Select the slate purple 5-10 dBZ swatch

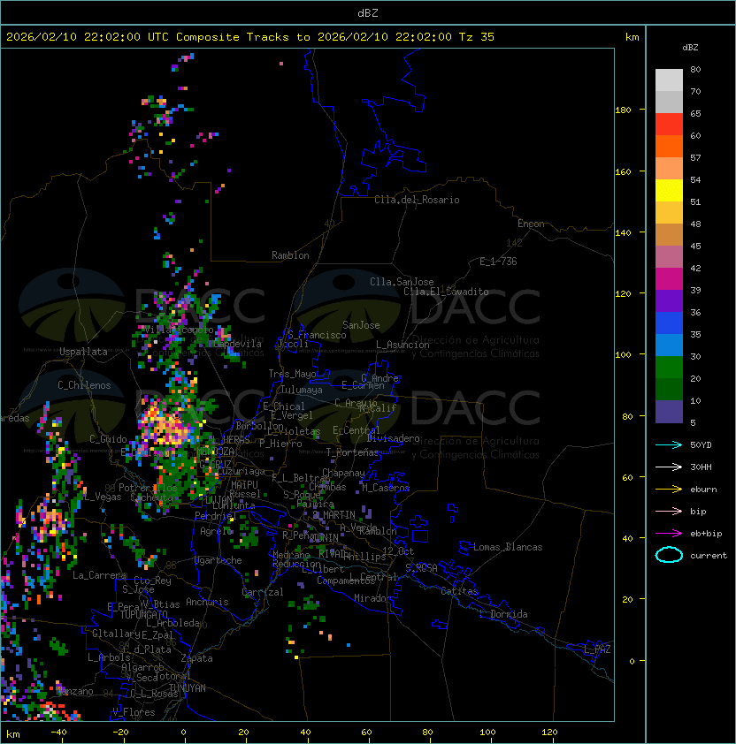coord(669,412)
